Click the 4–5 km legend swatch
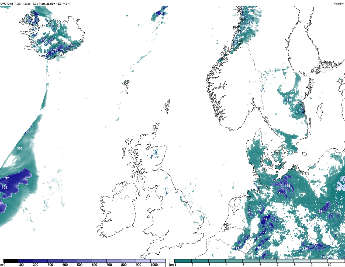Image resolution: width=345 pixels, height=267 pixels. [234, 261]
